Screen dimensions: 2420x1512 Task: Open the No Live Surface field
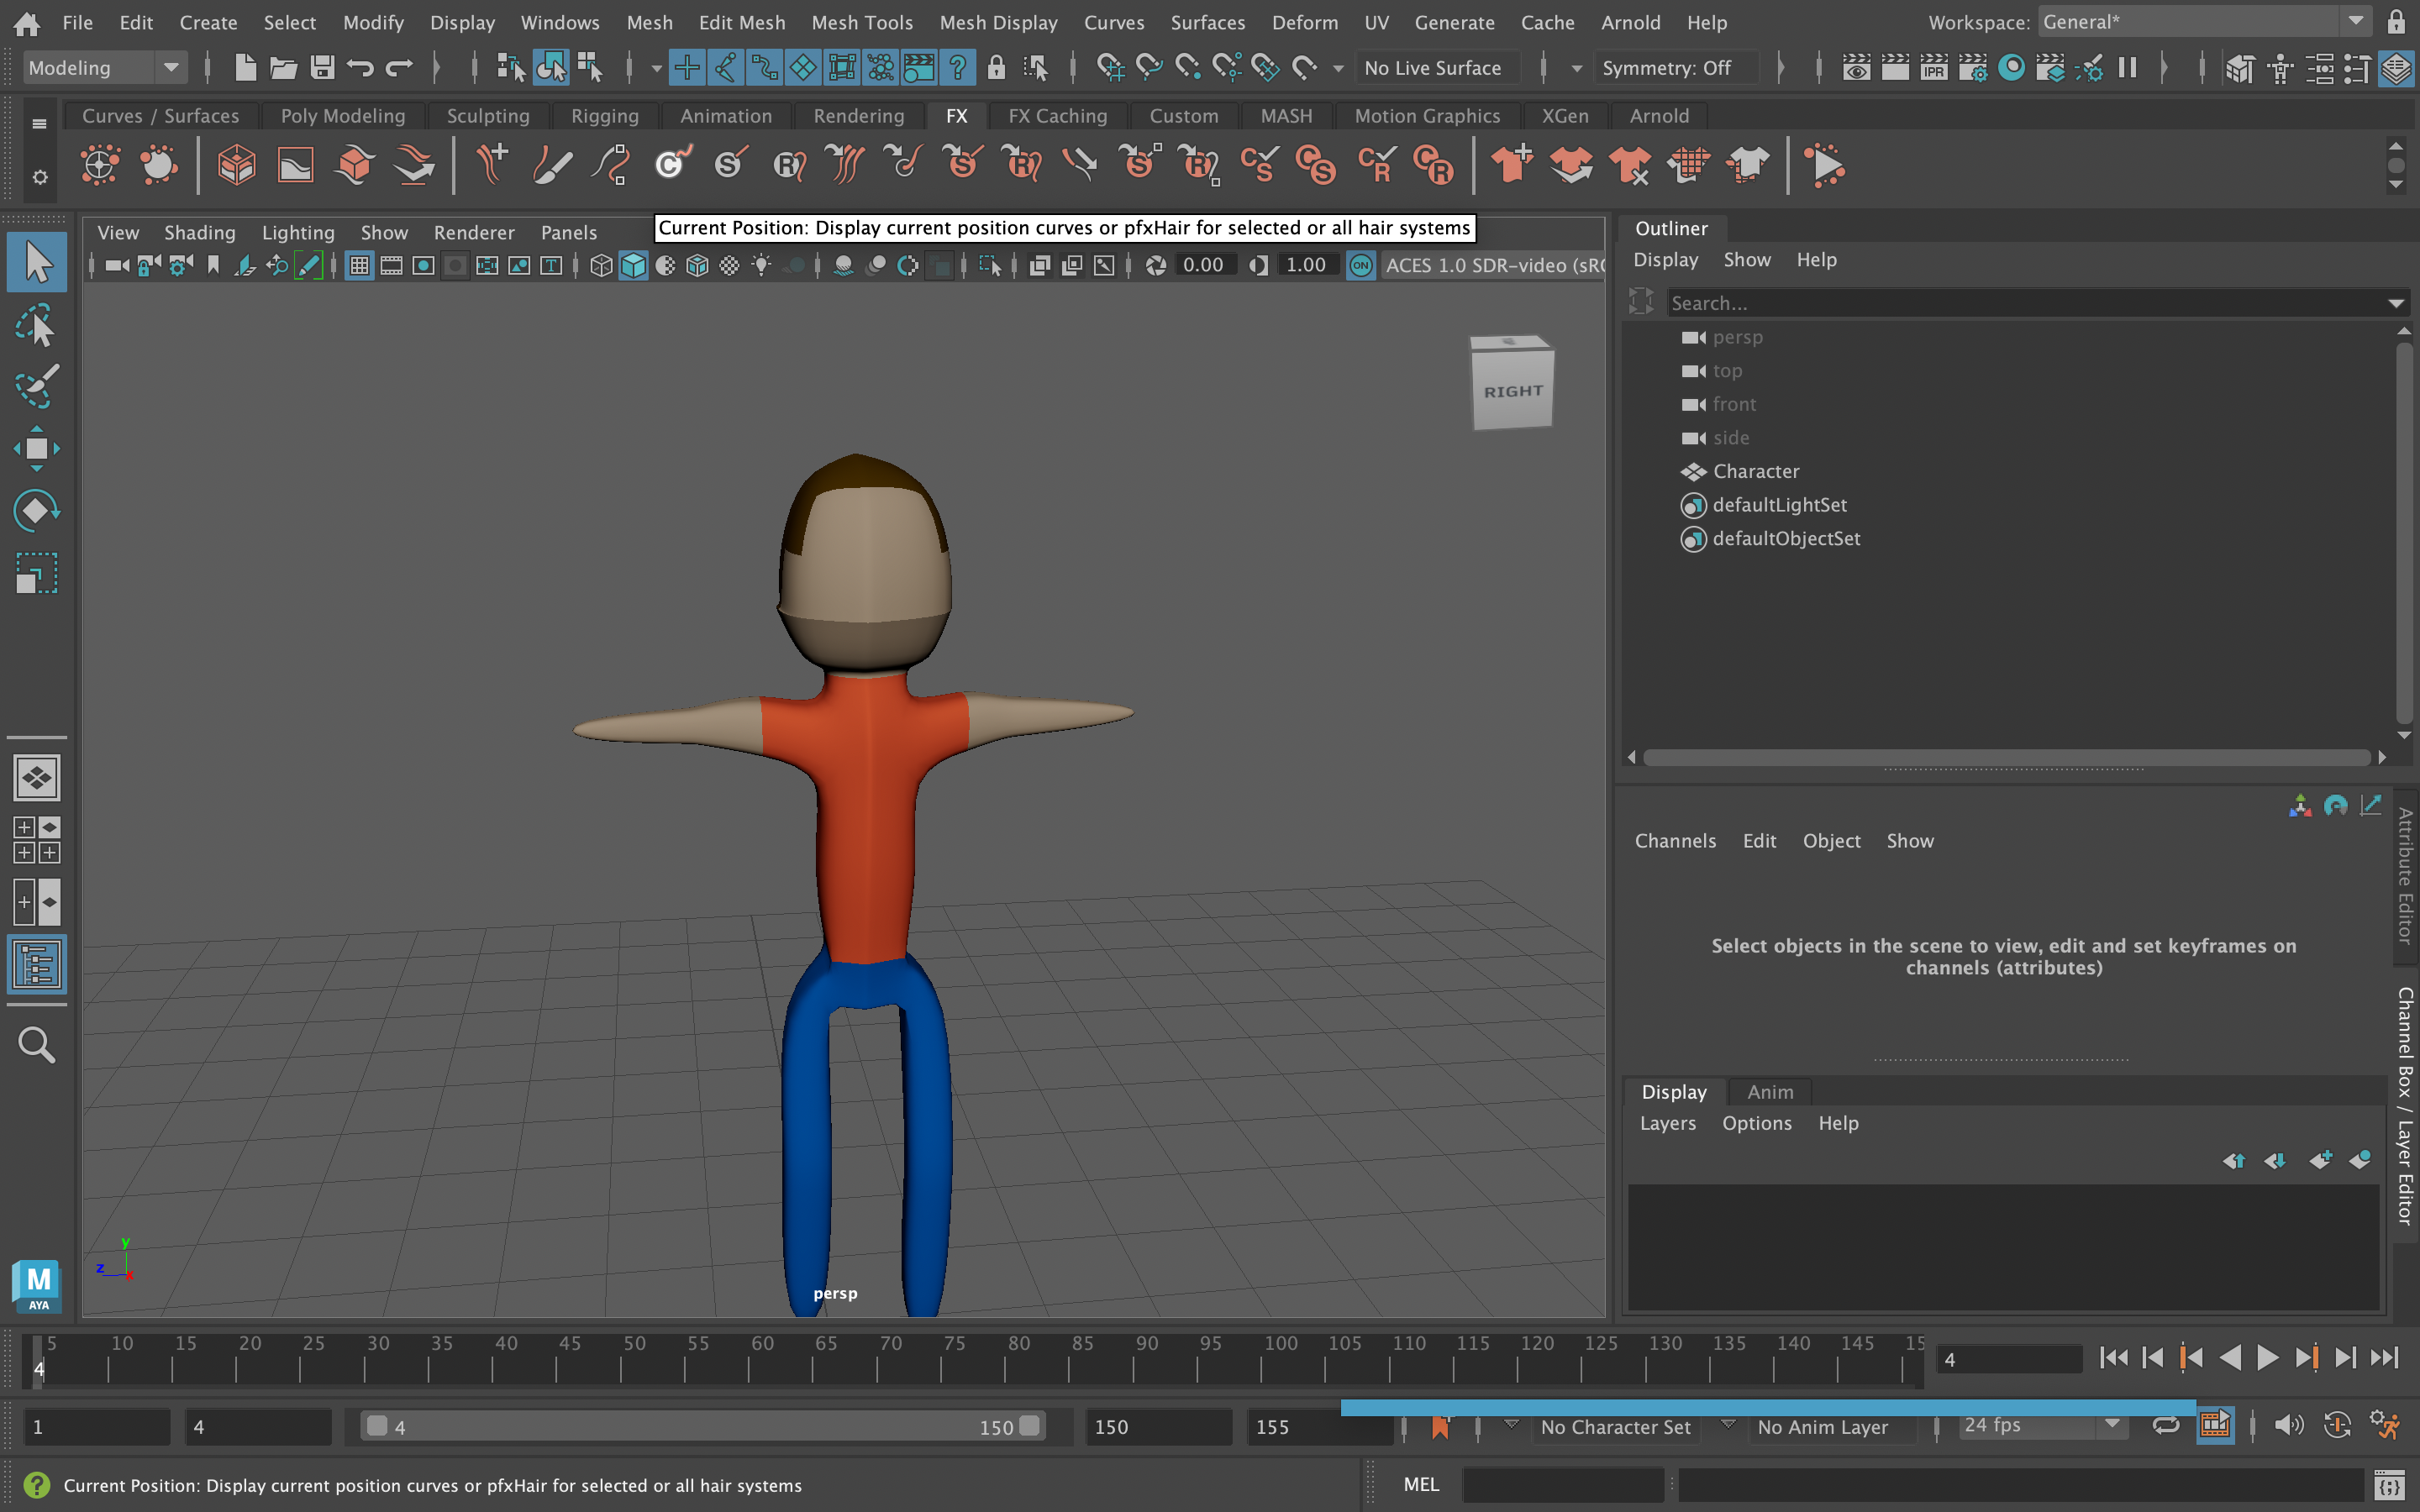coord(1436,68)
